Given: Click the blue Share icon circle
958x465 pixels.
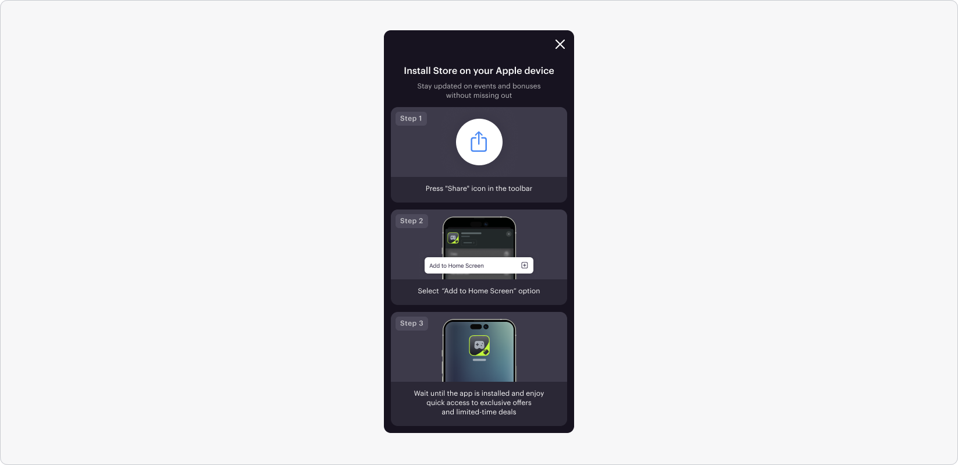Looking at the screenshot, I should coord(479,142).
